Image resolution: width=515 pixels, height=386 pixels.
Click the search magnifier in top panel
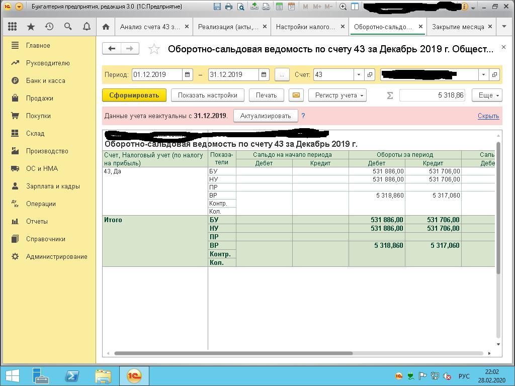(x=68, y=27)
